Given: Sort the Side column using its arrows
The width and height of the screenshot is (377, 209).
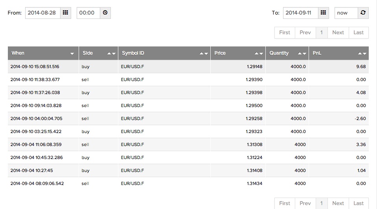Looking at the screenshot, I should (x=112, y=54).
